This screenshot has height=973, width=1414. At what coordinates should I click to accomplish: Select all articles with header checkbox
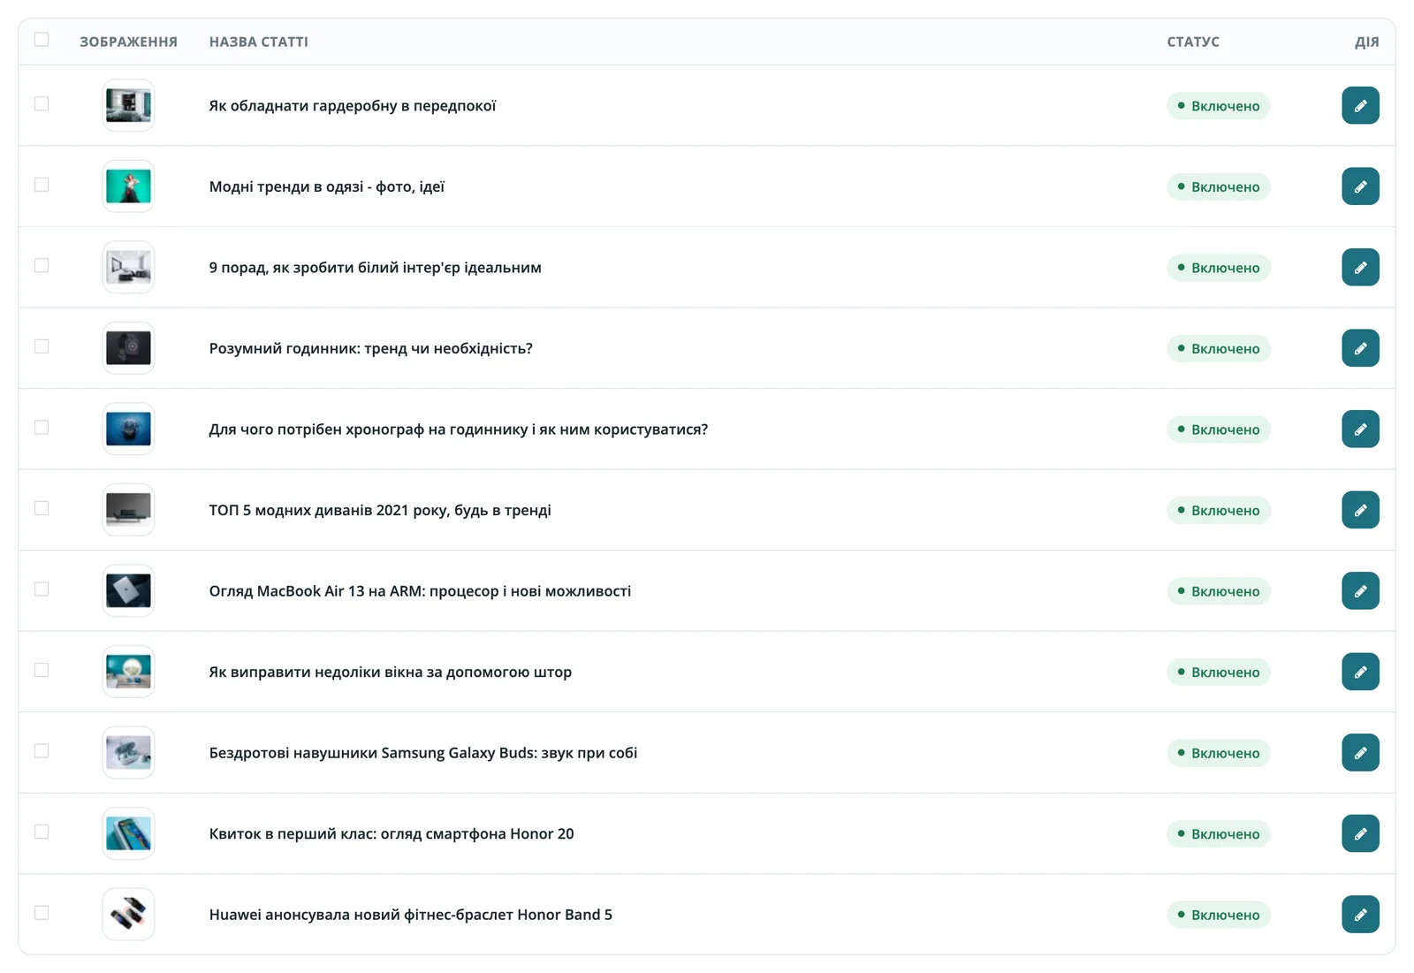coord(42,40)
